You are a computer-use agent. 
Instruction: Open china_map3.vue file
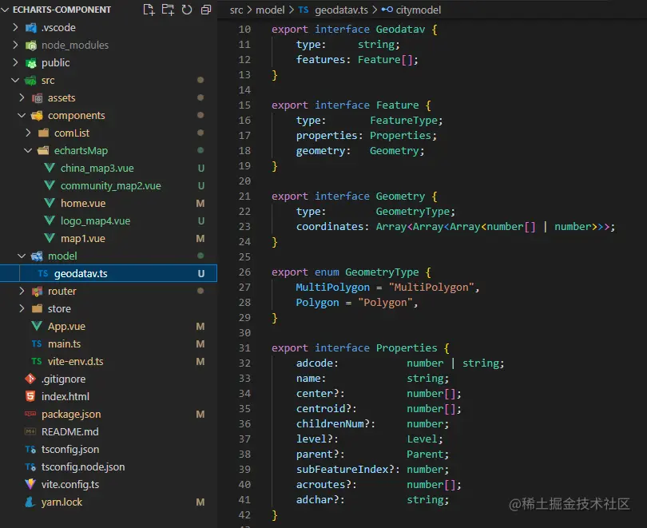pyautogui.click(x=97, y=169)
